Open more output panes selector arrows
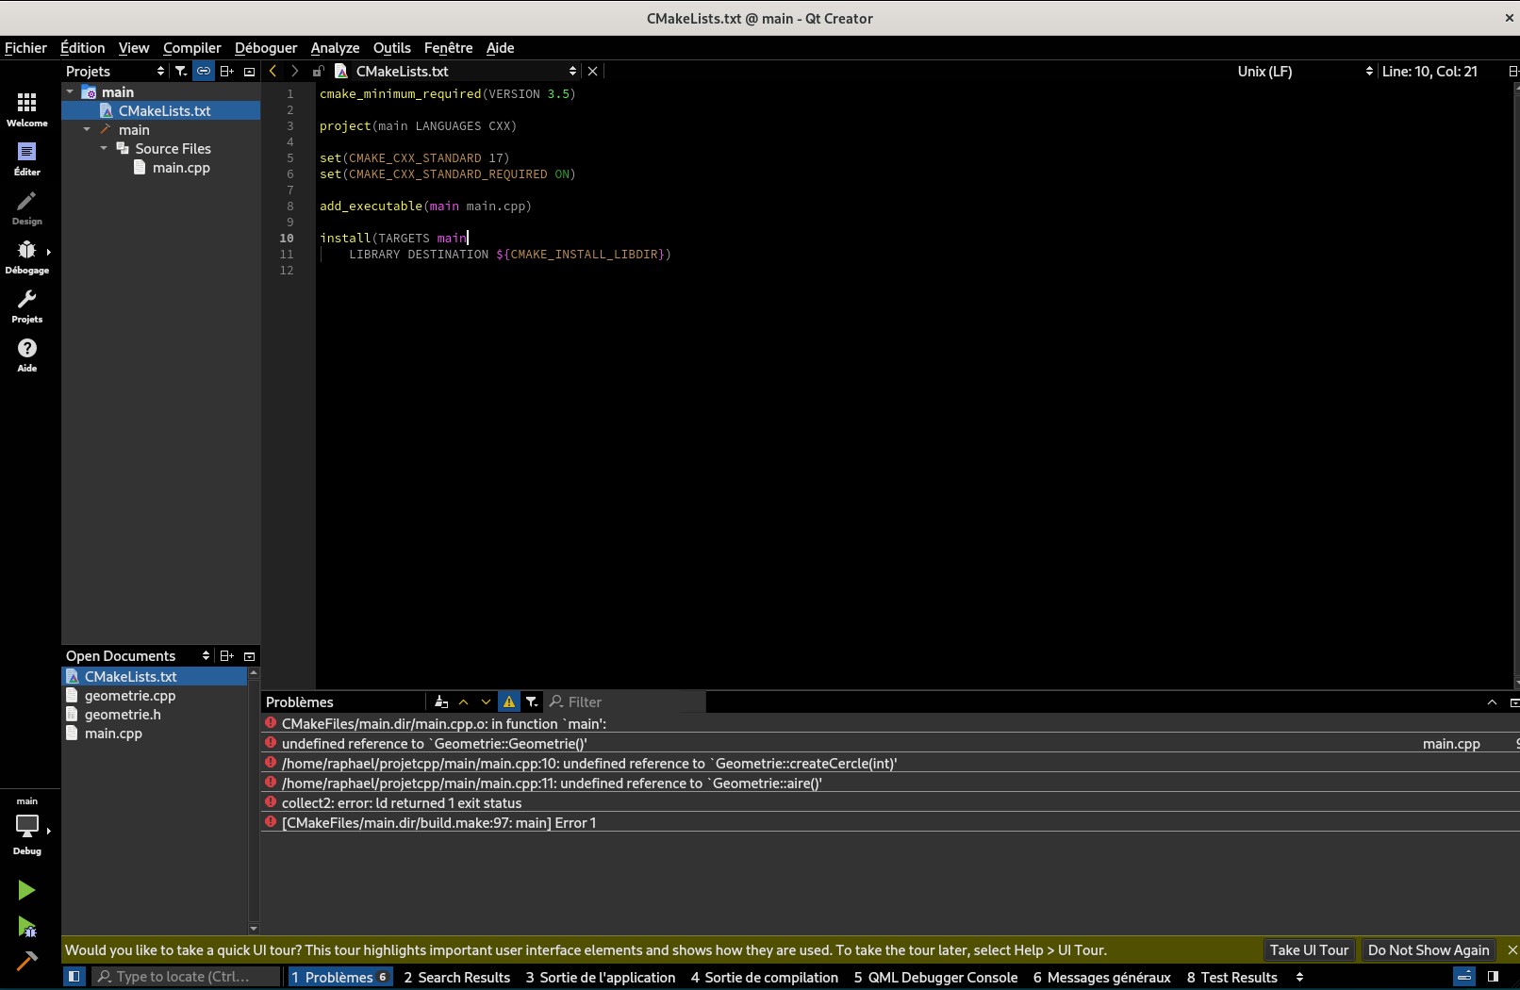The width and height of the screenshot is (1520, 990). 1299,977
